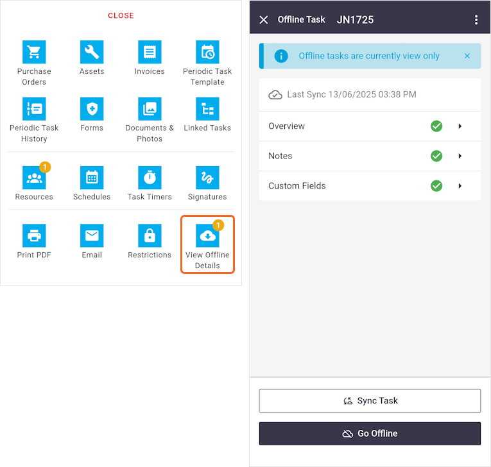Screen dimensions: 491x467
Task: Close the menu with red CLOSE
Action: pos(121,15)
